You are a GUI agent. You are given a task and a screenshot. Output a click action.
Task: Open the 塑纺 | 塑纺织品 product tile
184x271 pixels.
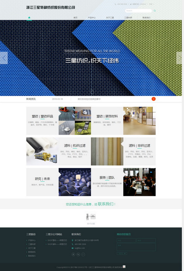[x=42, y=121]
